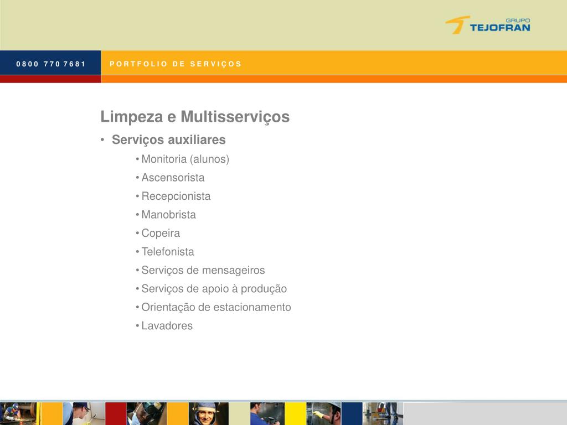The width and height of the screenshot is (567, 425).
Task: Click Orientação de estacionamento item
Action: tap(217, 307)
